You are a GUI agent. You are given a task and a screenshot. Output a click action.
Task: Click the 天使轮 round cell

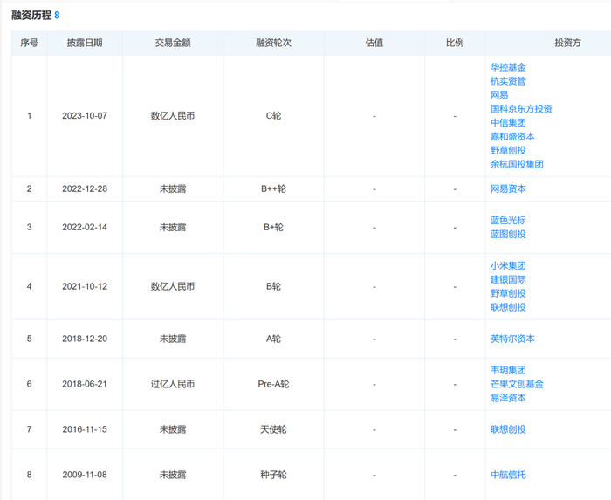click(x=273, y=429)
